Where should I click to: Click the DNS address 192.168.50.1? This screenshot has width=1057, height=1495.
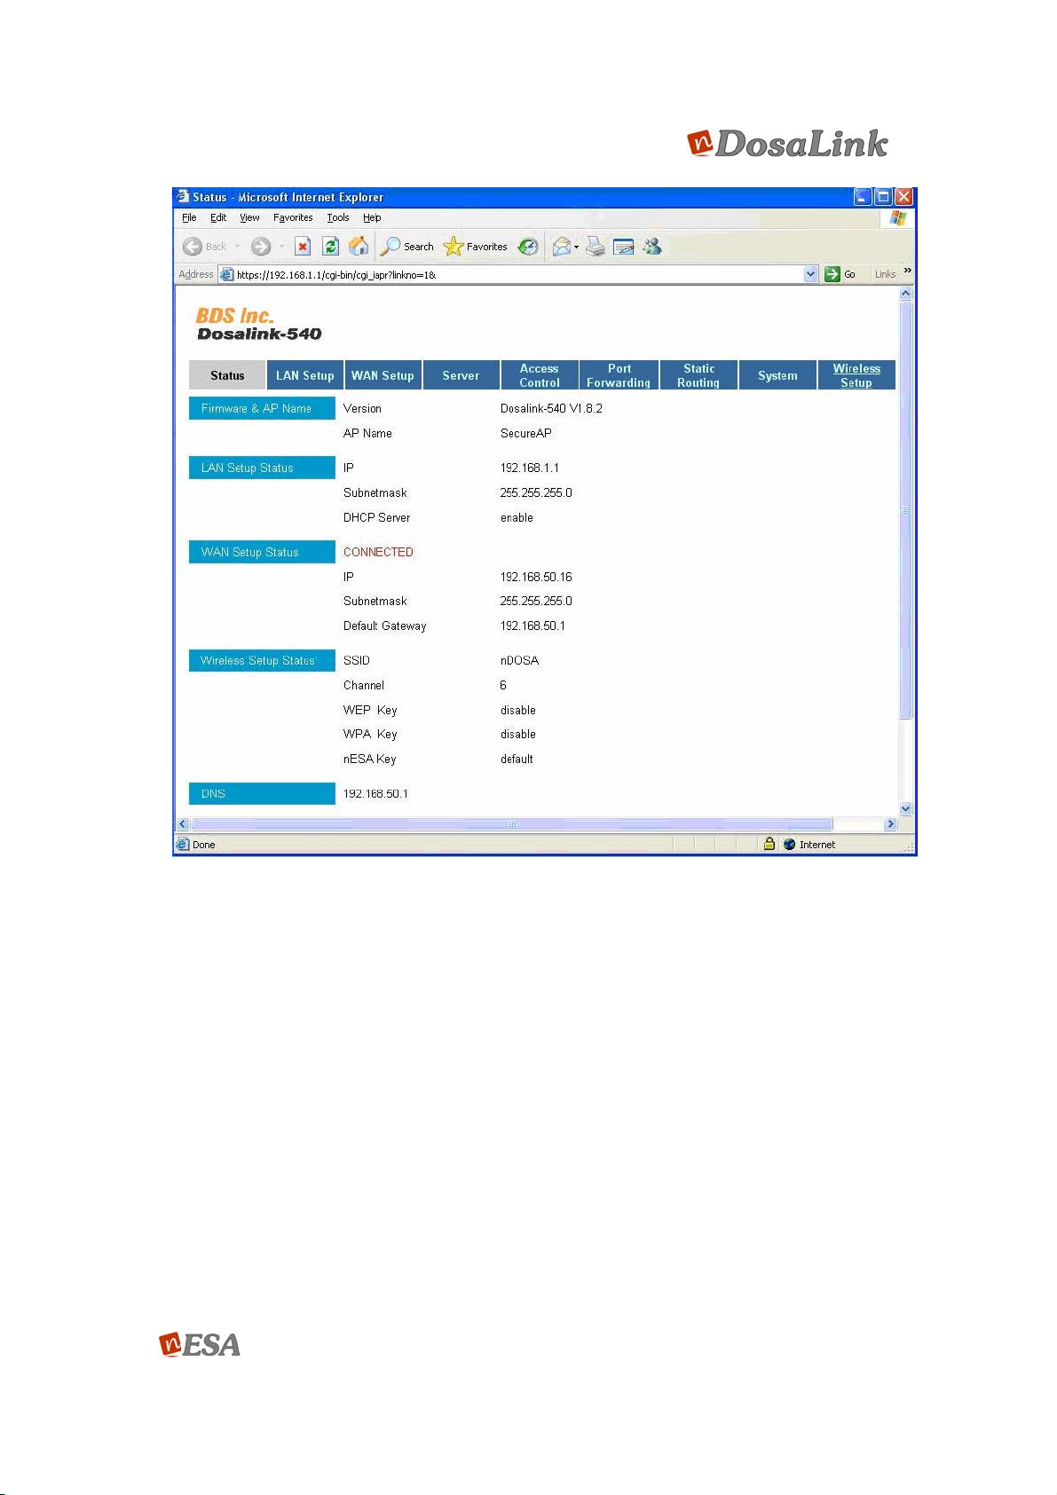tap(375, 793)
